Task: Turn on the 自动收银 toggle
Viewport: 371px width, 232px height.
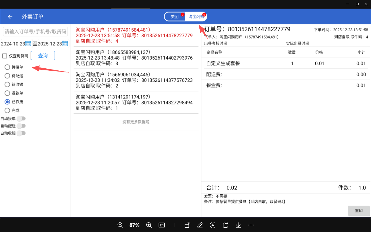Action: tap(21, 133)
